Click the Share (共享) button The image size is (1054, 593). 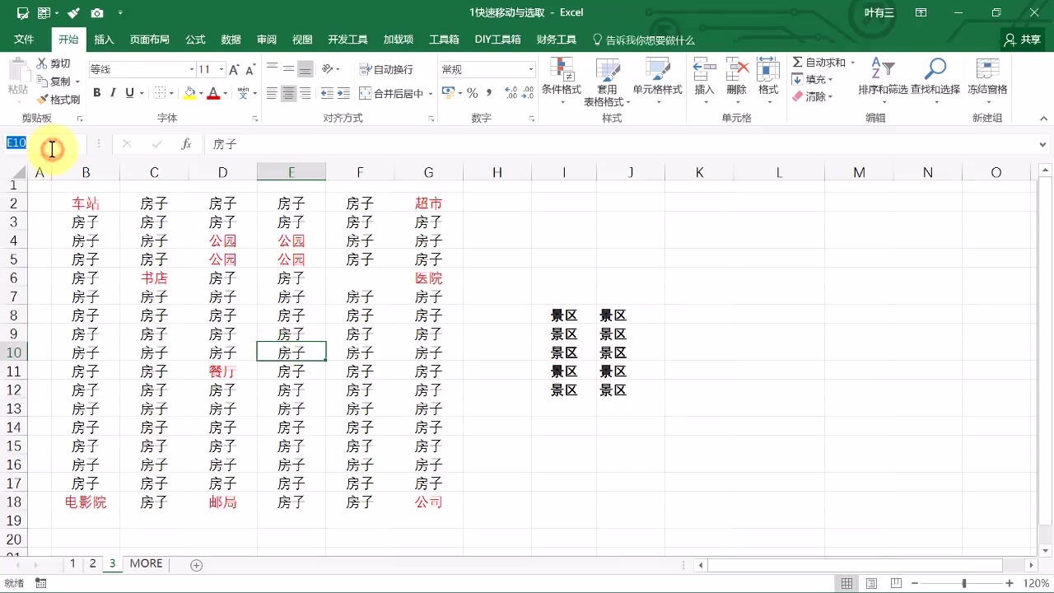pyautogui.click(x=1022, y=40)
